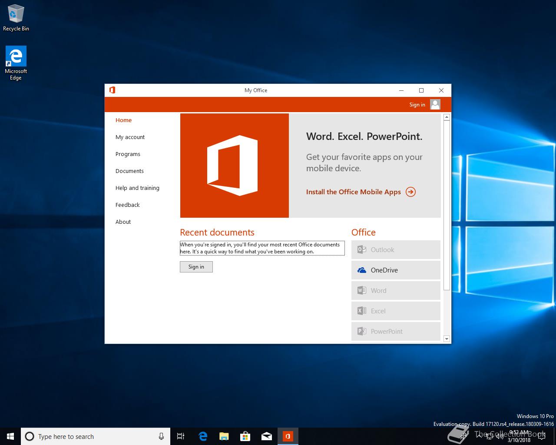Launch Excel from the Office list

(x=396, y=311)
